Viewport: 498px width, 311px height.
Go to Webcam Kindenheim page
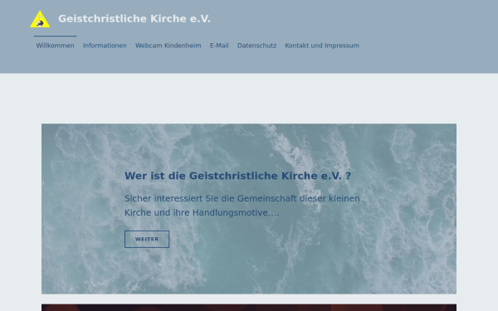pyautogui.click(x=168, y=46)
